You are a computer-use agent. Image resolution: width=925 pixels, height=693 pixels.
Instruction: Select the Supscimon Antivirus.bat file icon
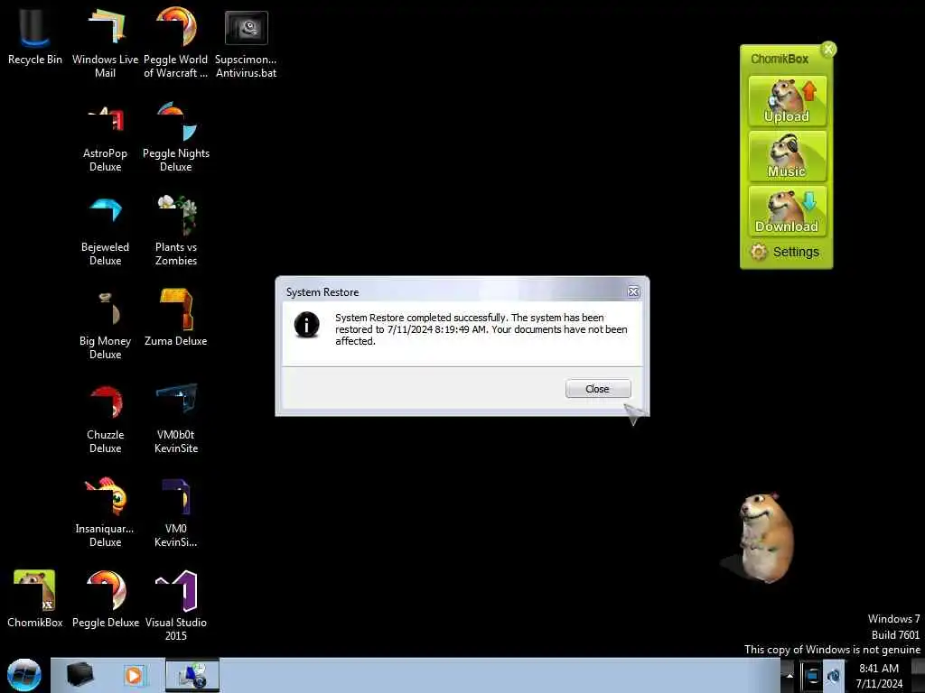[x=246, y=42]
